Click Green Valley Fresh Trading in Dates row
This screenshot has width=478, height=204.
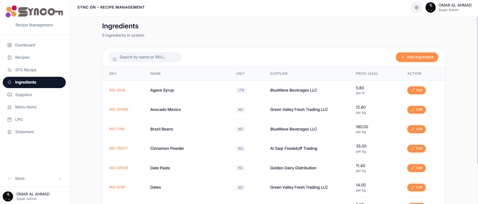pos(299,187)
